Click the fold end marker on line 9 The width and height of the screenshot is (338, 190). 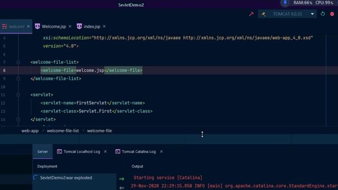tap(18, 79)
